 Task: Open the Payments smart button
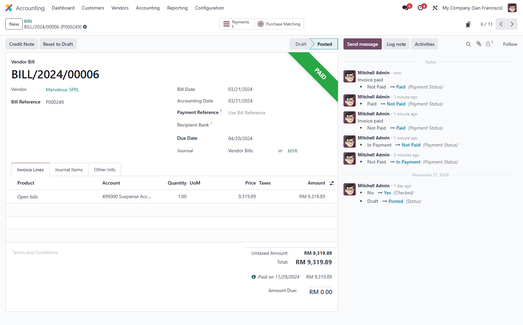point(237,24)
